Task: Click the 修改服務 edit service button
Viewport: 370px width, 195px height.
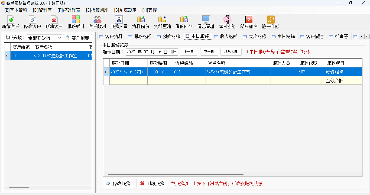Action: [119, 183]
